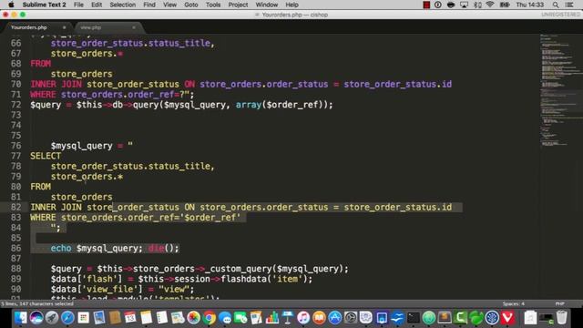Open Google Chrome from the Dock
This screenshot has height=328, width=583.
pos(209,318)
